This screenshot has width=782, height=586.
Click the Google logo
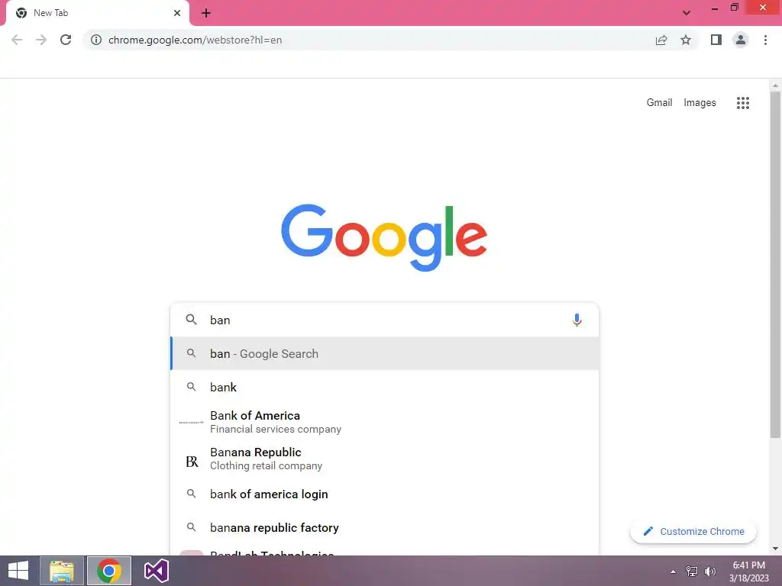pos(384,237)
